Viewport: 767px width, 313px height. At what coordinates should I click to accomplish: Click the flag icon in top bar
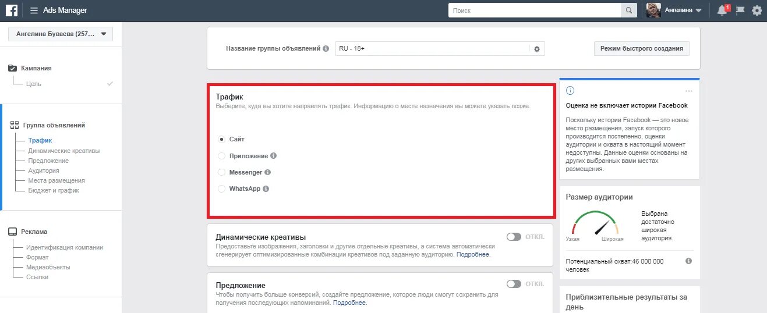tap(740, 10)
